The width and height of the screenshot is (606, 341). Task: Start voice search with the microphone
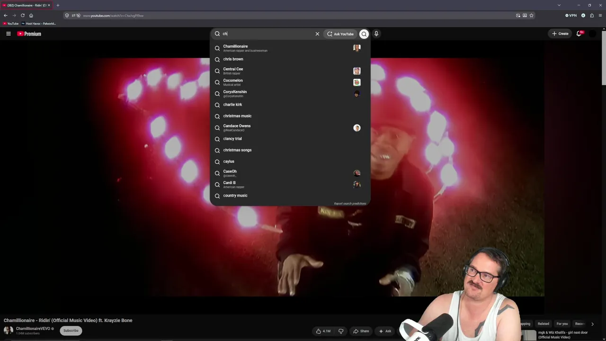376,34
